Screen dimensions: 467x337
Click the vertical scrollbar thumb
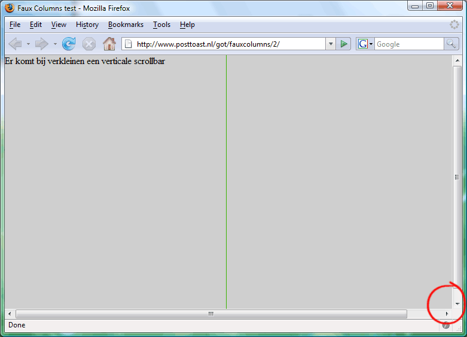click(457, 177)
